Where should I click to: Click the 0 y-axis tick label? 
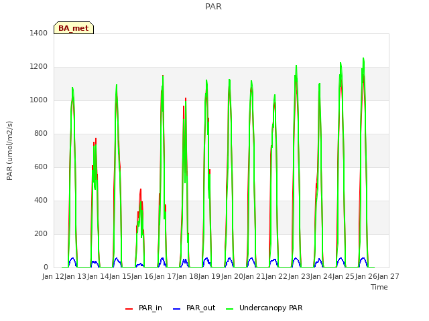[x=46, y=267]
